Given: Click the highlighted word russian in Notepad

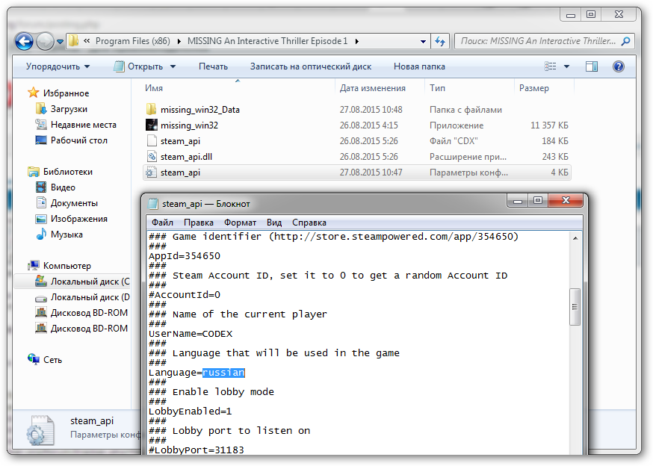Looking at the screenshot, I should pyautogui.click(x=223, y=373).
